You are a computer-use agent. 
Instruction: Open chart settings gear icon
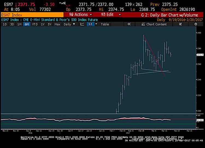click(196, 24)
